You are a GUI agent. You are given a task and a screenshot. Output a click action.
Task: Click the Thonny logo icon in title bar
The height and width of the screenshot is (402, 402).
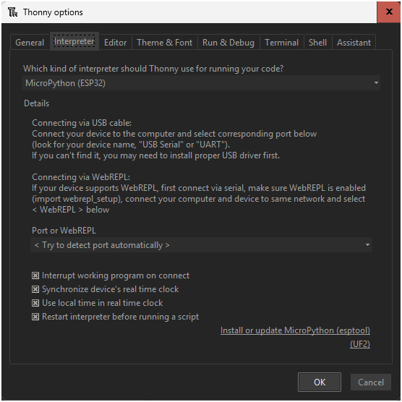point(12,12)
